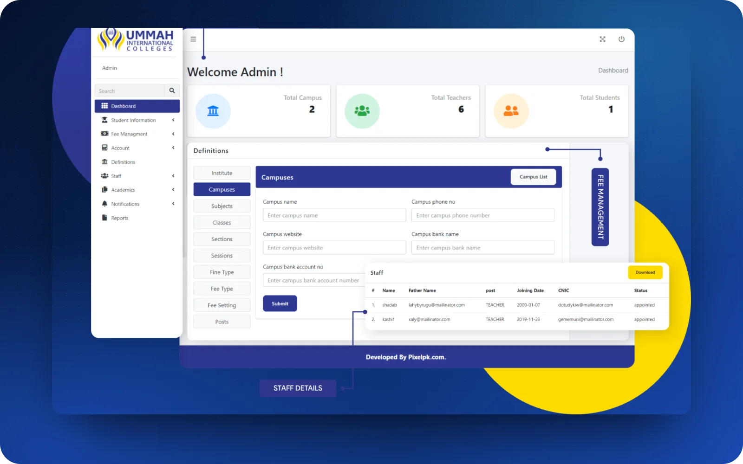Click the Student Information icon
743x464 pixels.
(x=104, y=120)
